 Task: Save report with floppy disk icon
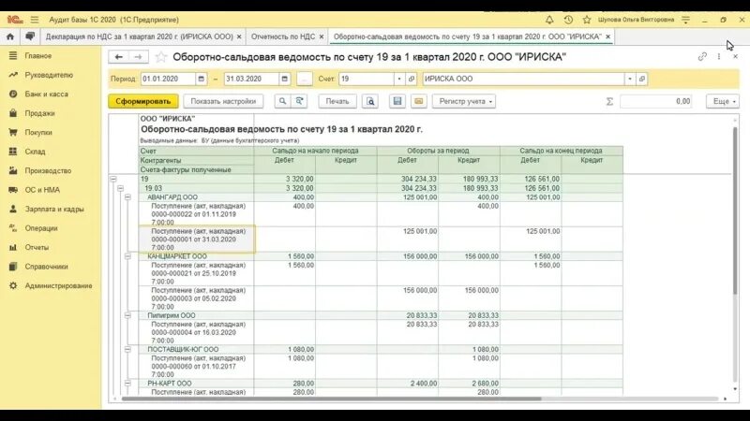[x=397, y=101]
